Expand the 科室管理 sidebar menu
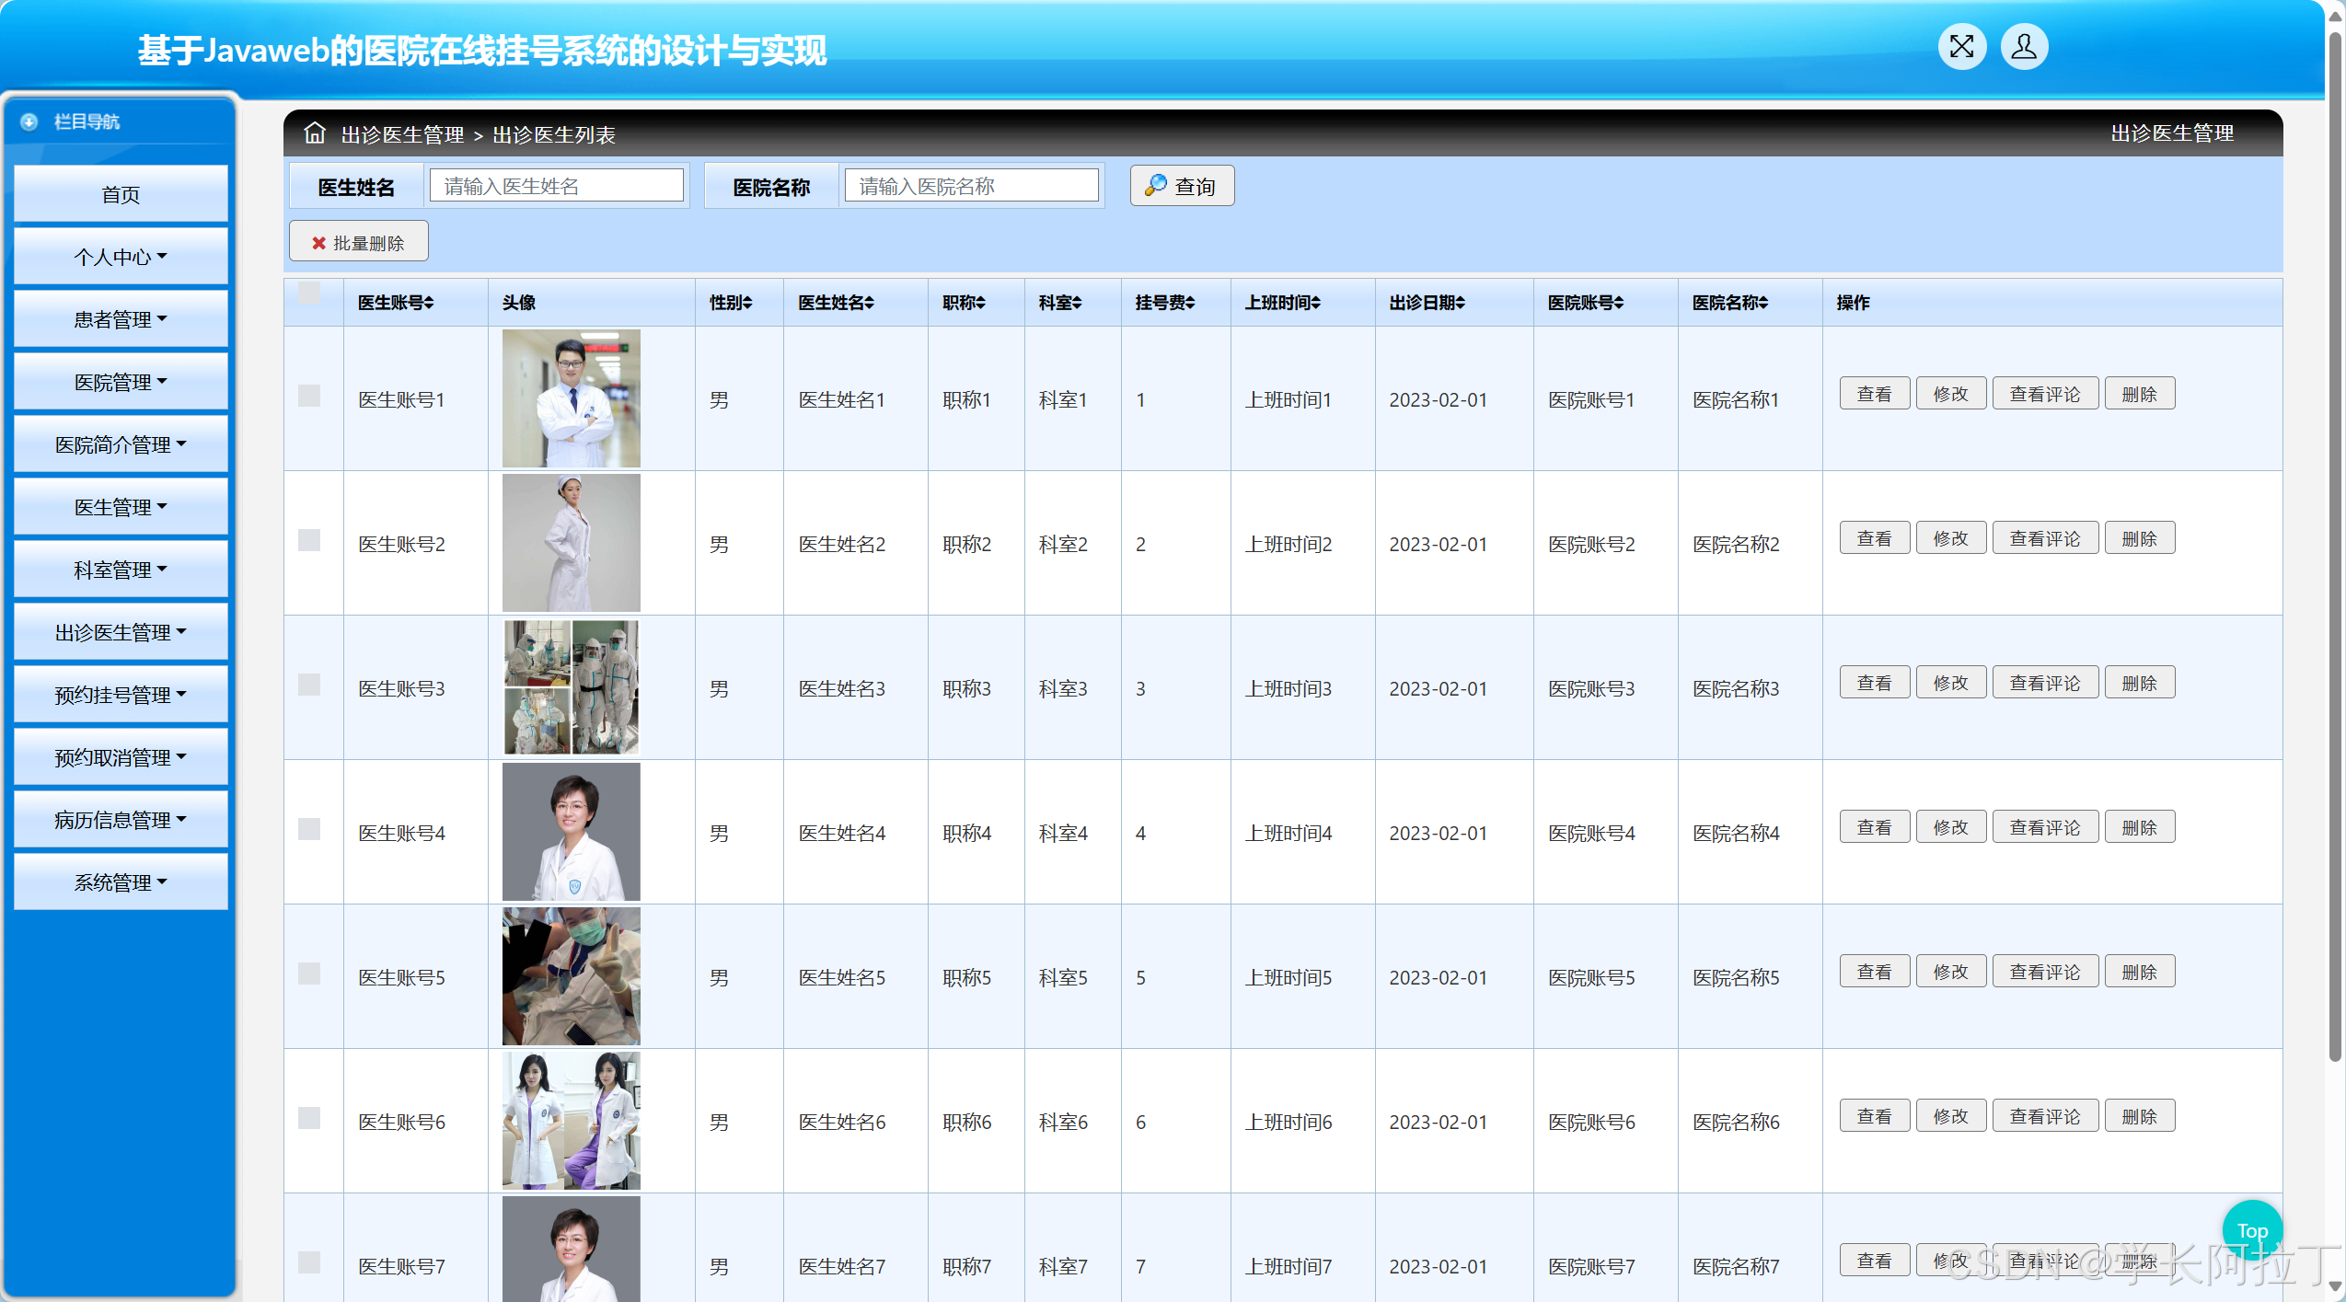Image resolution: width=2346 pixels, height=1302 pixels. pos(121,570)
